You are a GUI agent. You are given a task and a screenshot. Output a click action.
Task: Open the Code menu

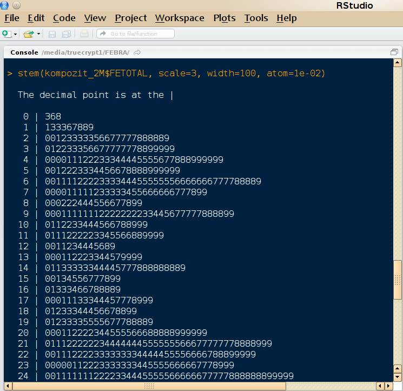[x=64, y=18]
